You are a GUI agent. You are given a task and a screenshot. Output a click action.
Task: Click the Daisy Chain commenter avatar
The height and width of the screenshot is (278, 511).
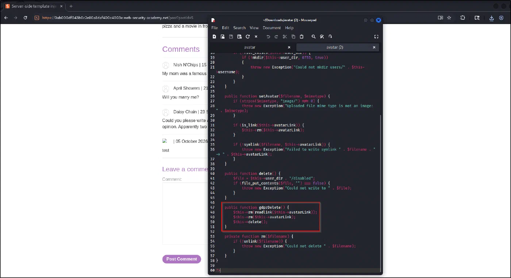click(166, 112)
